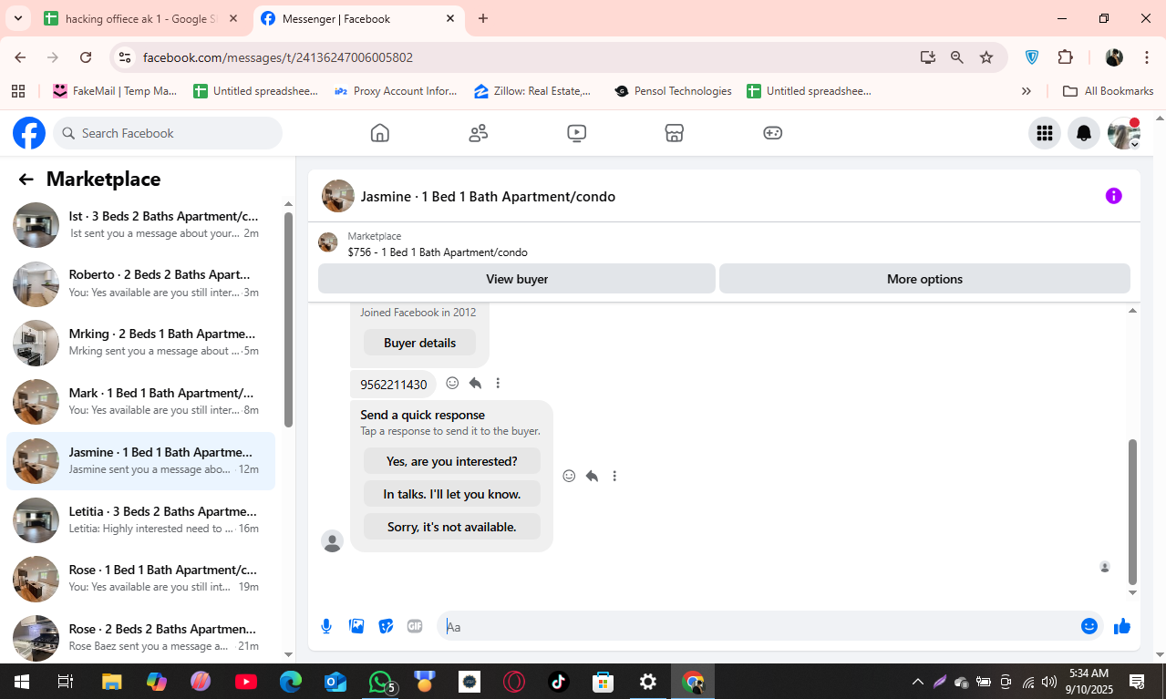
Task: Open the Friends icon in top navigation
Action: pyautogui.click(x=479, y=133)
